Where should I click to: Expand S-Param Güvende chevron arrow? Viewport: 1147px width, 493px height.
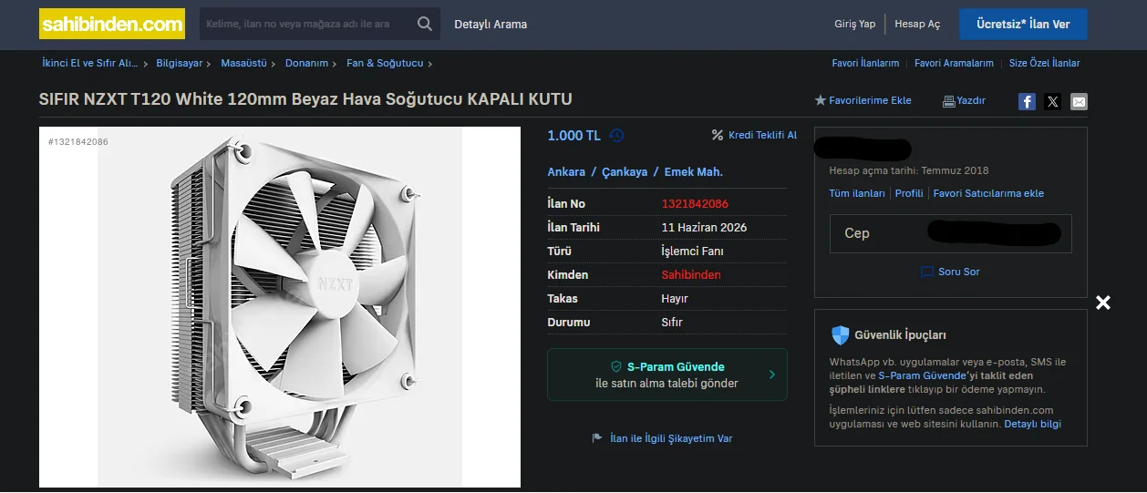click(772, 375)
